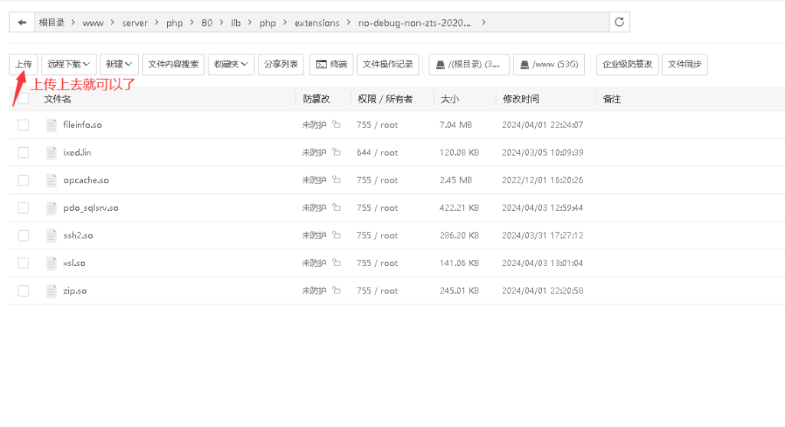Navigate to the extensions breadcrumb folder
The height and width of the screenshot is (427, 785).
(317, 23)
